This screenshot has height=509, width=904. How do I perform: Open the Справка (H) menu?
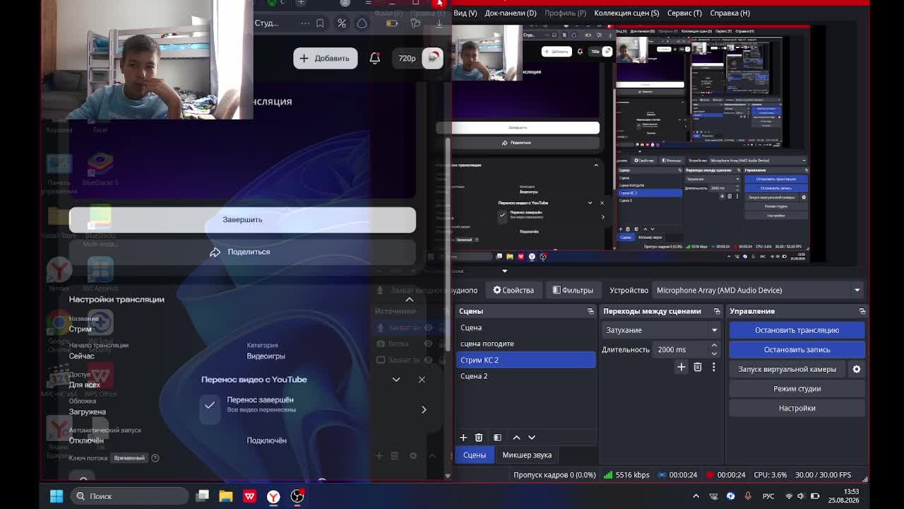click(x=730, y=13)
